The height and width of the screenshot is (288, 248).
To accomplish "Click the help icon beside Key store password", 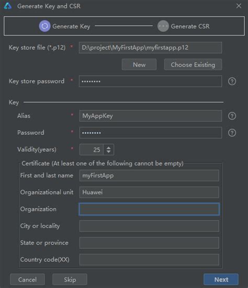I will pos(232,81).
